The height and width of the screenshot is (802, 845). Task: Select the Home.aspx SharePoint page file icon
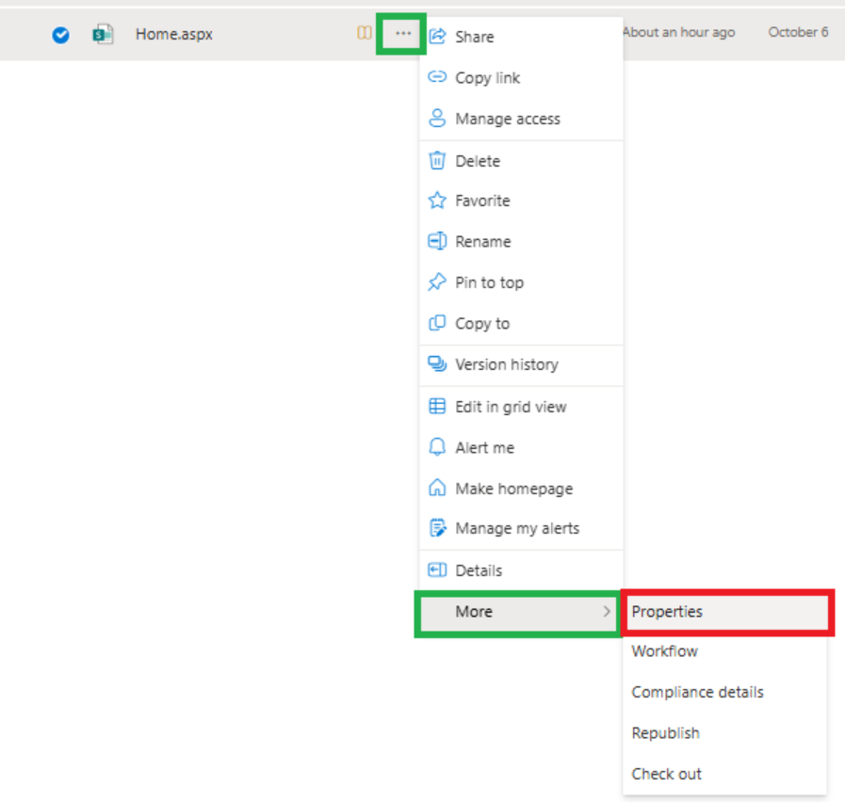[x=102, y=33]
